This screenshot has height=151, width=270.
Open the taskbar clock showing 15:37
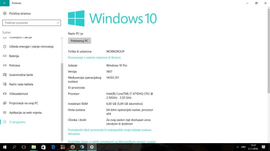pos(253,147)
